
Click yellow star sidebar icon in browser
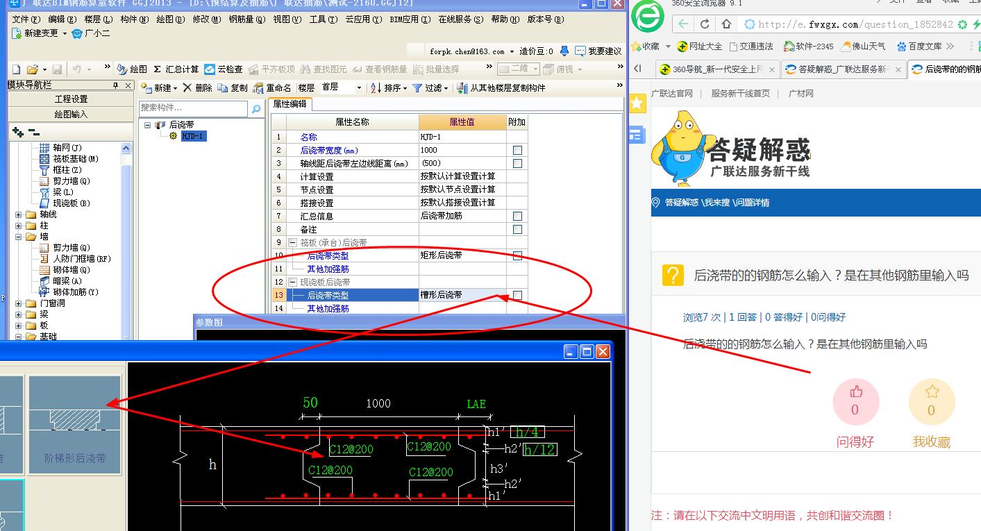637,103
